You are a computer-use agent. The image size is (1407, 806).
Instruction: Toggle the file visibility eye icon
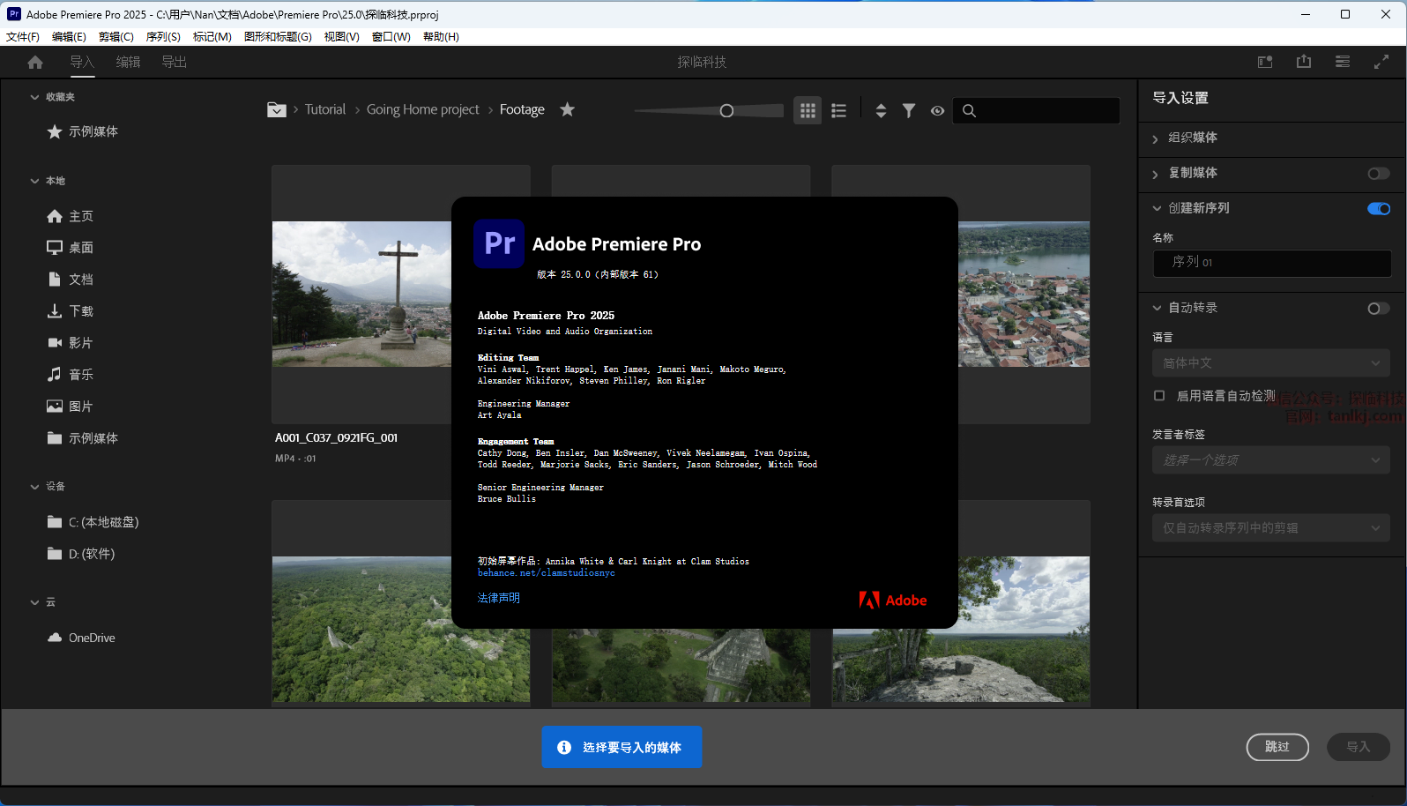pos(937,110)
